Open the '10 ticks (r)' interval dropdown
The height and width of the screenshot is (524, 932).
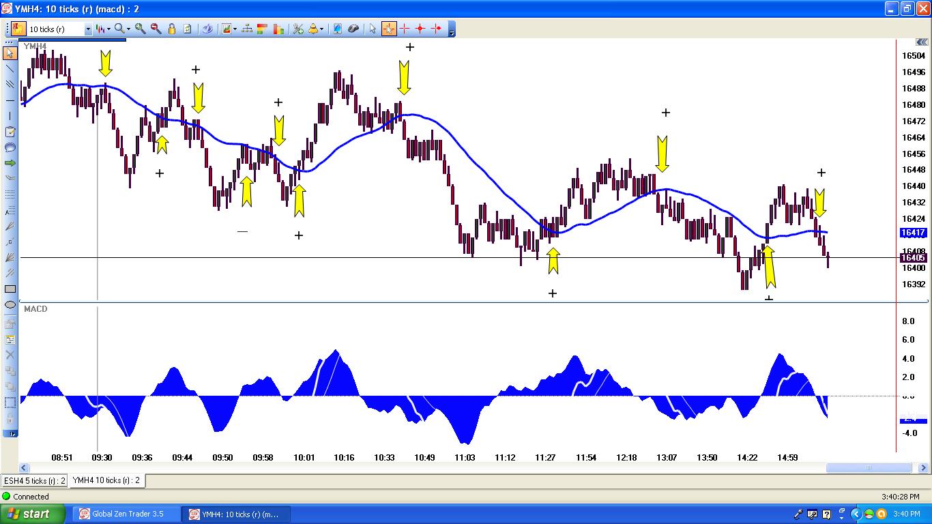pos(88,29)
